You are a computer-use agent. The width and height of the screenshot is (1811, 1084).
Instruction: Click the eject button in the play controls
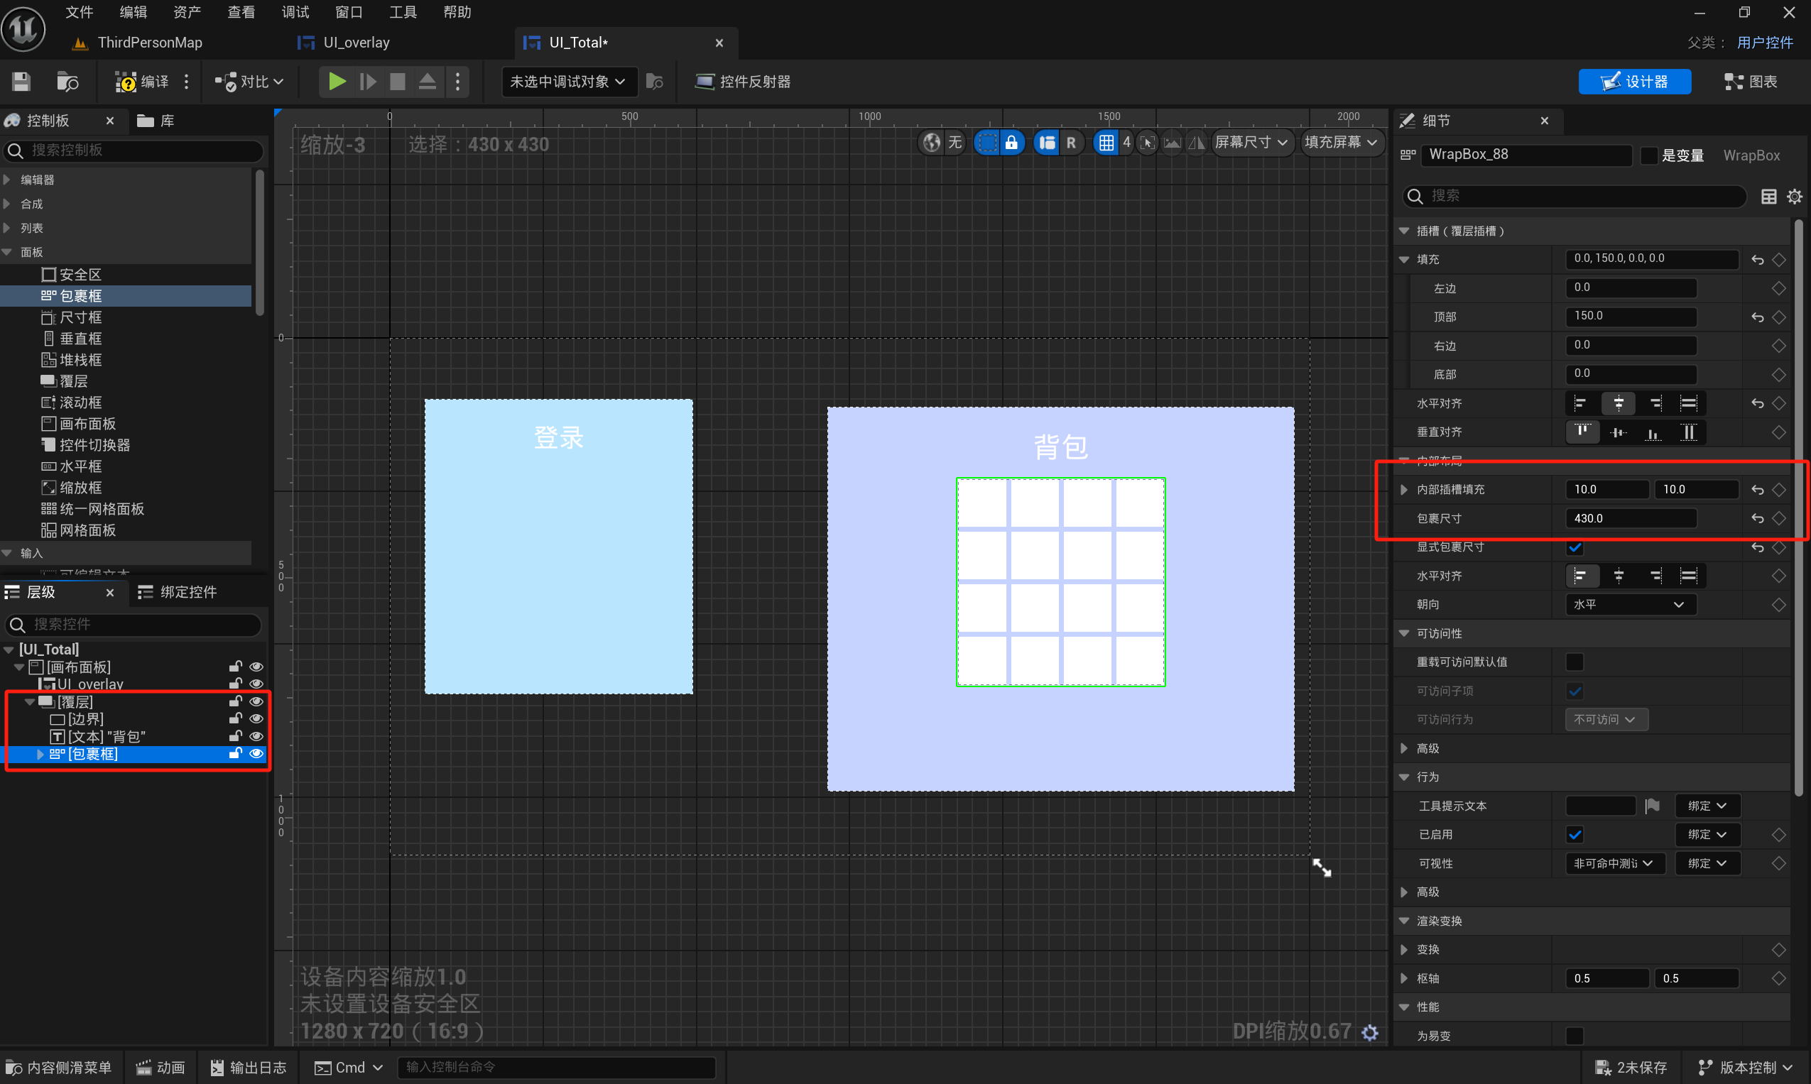(428, 81)
